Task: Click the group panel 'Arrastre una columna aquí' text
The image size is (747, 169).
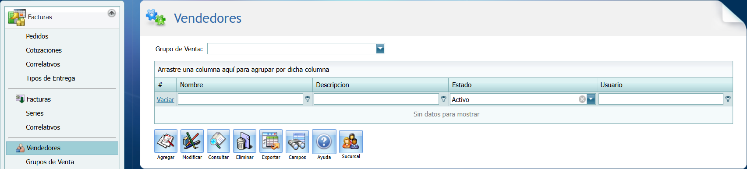Action: (x=244, y=70)
